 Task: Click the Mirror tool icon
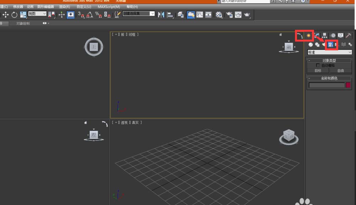[x=161, y=15]
